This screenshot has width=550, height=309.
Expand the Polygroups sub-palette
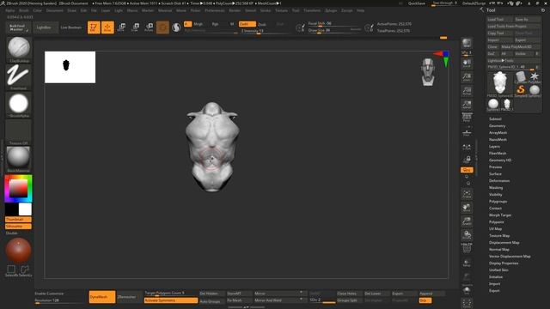point(498,202)
